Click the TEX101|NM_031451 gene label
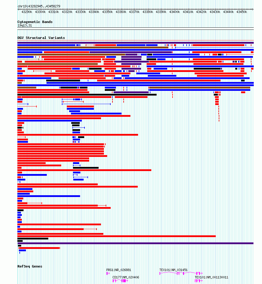The width and height of the screenshot is (262, 284). coord(173,270)
